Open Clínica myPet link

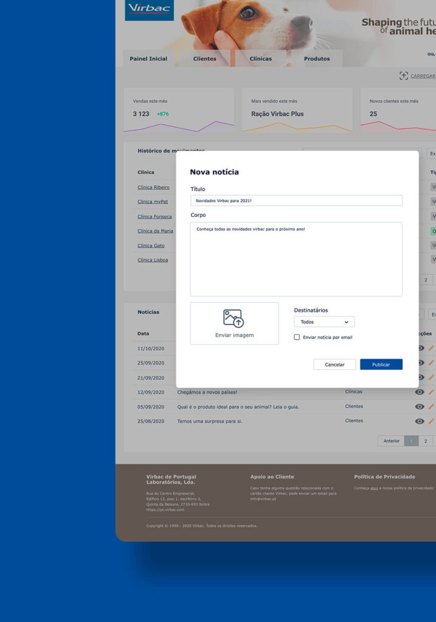(153, 202)
